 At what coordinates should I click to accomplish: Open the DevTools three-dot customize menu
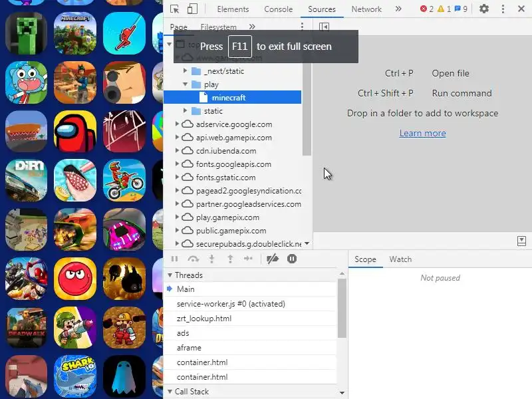click(x=503, y=9)
